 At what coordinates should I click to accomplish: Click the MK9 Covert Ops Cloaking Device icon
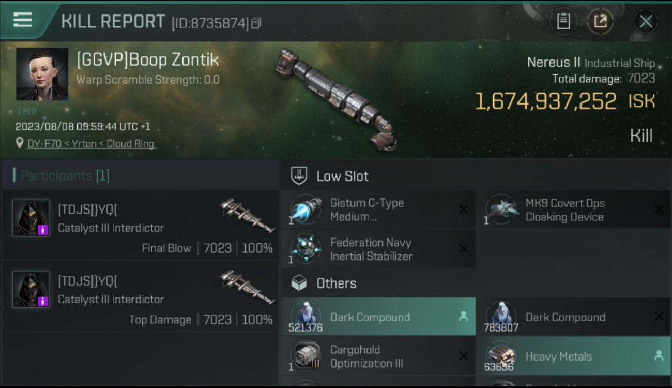501,209
